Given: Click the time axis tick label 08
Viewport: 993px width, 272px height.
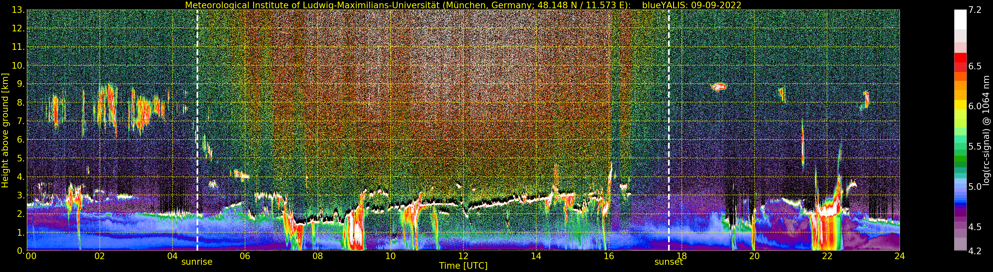Looking at the screenshot, I should [x=318, y=256].
